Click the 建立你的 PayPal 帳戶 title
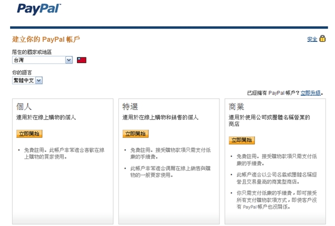This screenshot has width=335, height=226. pos(46,39)
